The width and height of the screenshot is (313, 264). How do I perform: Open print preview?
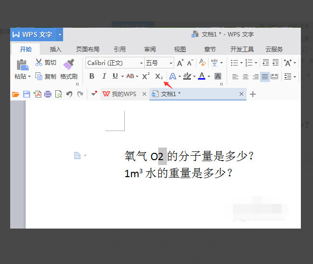(59, 94)
